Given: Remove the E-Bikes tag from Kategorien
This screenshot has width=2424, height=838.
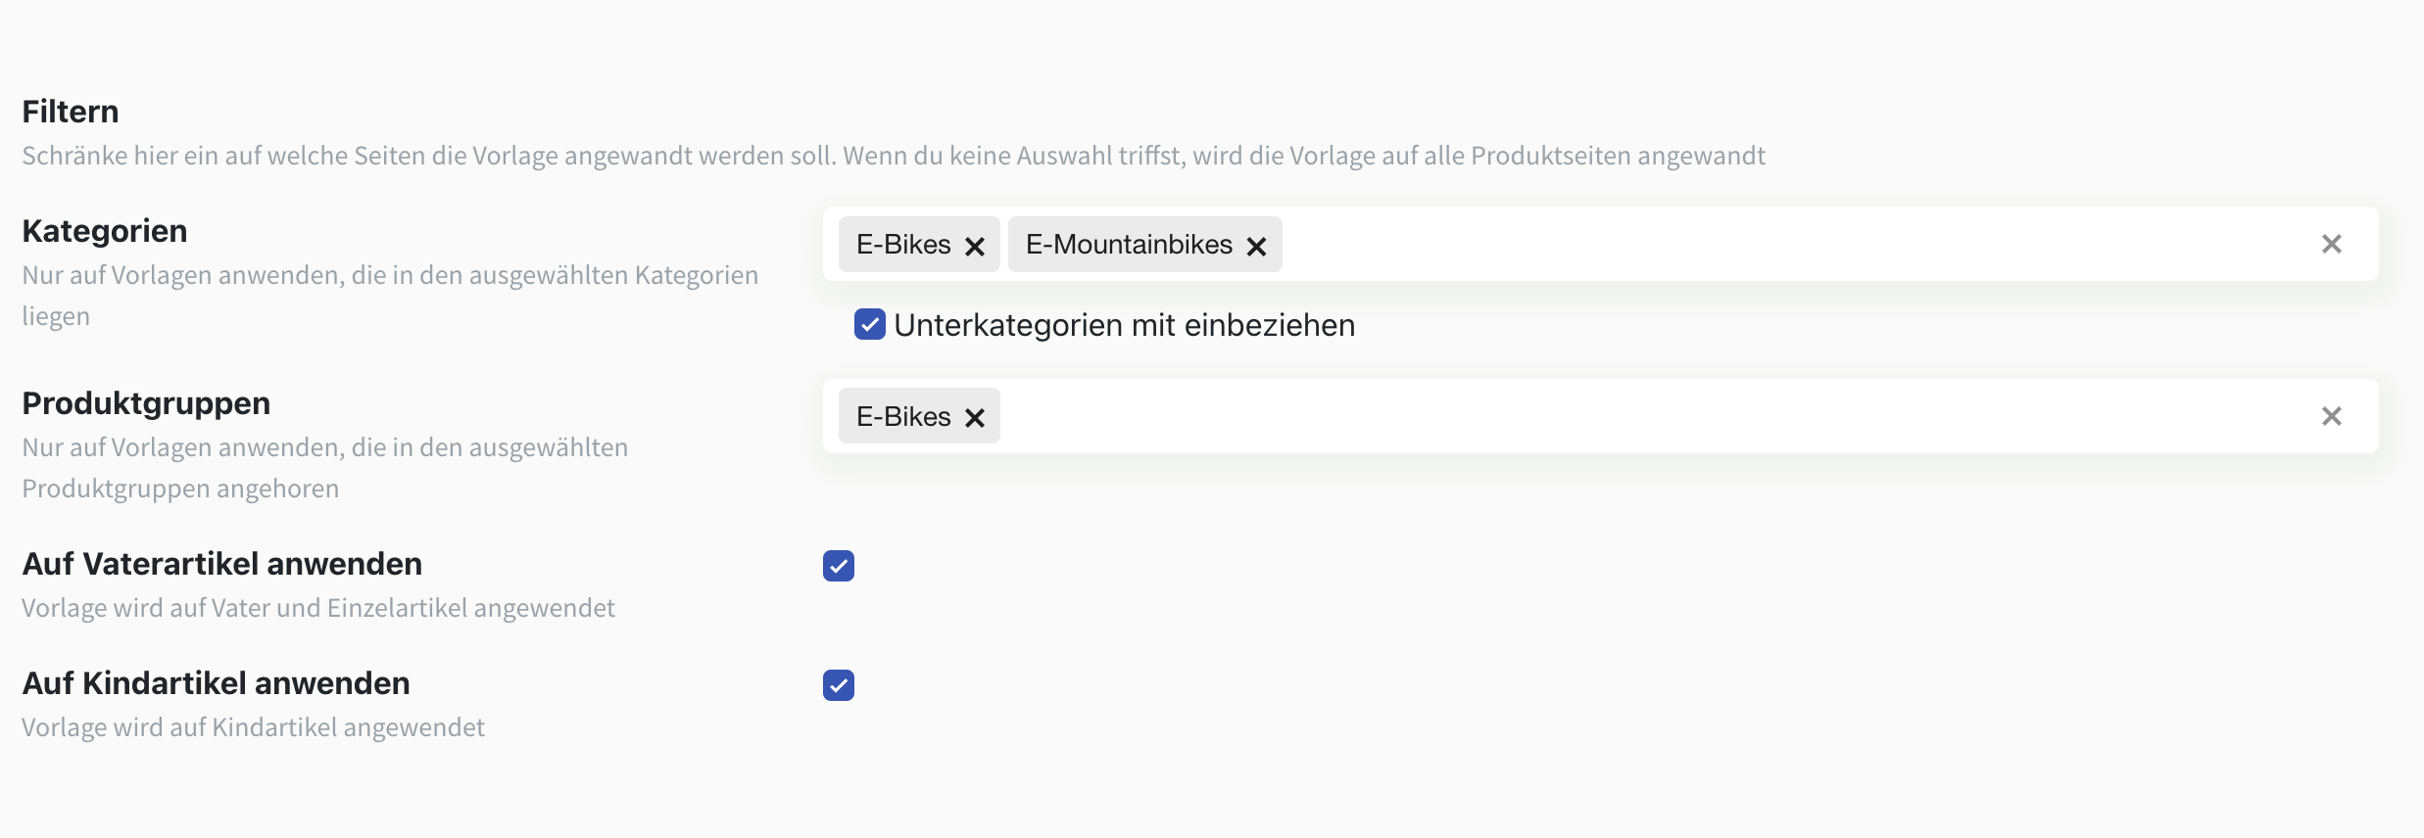Looking at the screenshot, I should tap(975, 246).
